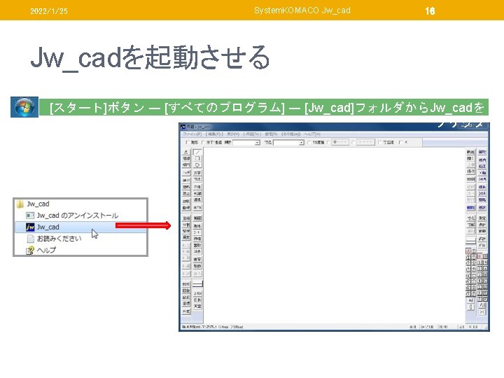Viewport: 504px width, 378px height.
Task: Click the All layers button
Action: tap(471, 300)
